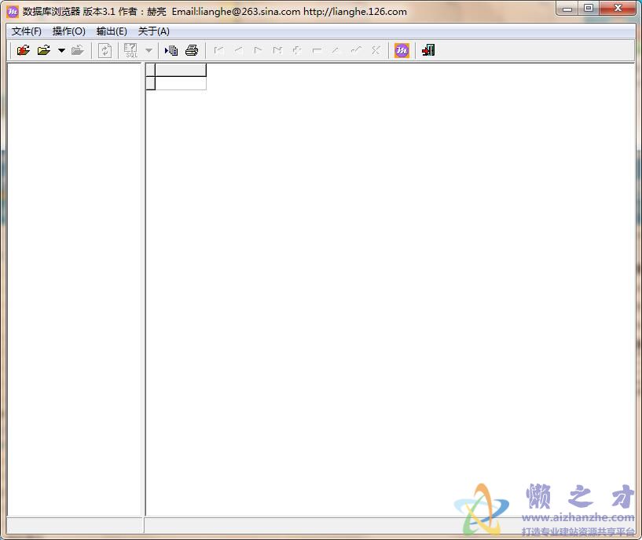Viewport: 642px width, 540px height.
Task: Click the exit application icon
Action: 427,50
